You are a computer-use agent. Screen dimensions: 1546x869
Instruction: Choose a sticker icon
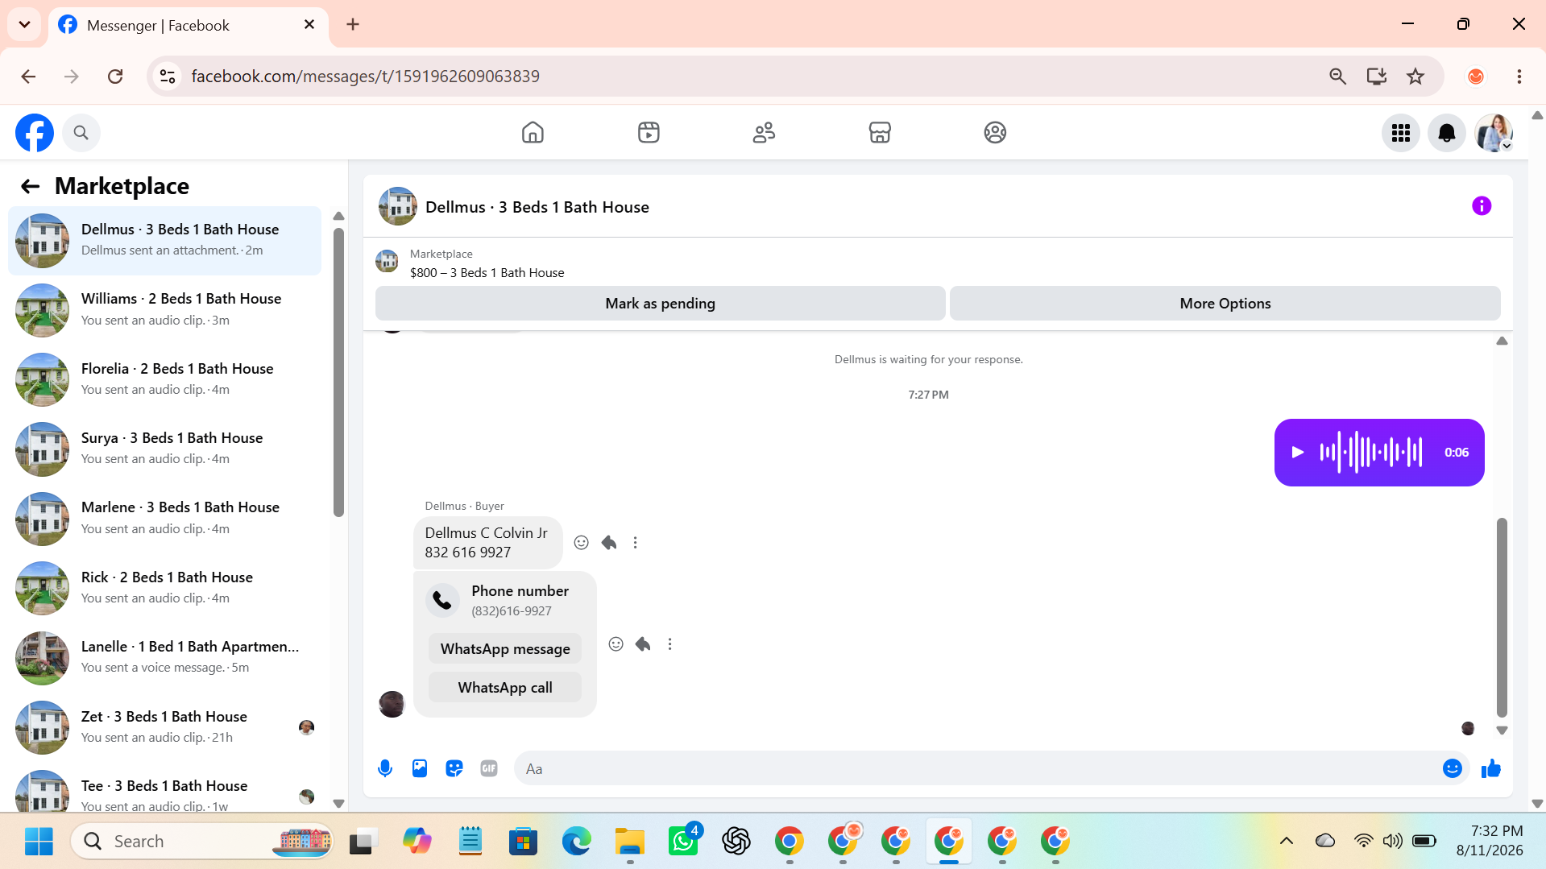click(454, 768)
